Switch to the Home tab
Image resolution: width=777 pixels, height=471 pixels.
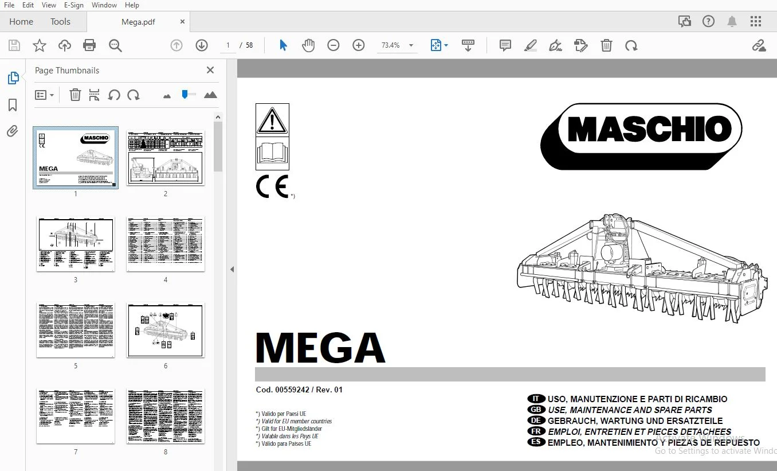tap(21, 22)
